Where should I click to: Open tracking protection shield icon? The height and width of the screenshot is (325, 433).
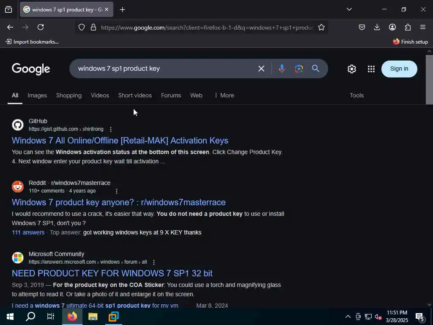[x=82, y=27]
